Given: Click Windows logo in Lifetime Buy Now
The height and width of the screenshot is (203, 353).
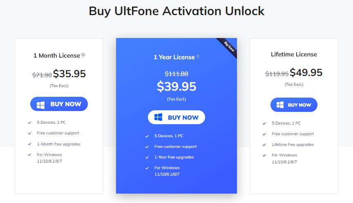Looking at the screenshot, I should 280,105.
